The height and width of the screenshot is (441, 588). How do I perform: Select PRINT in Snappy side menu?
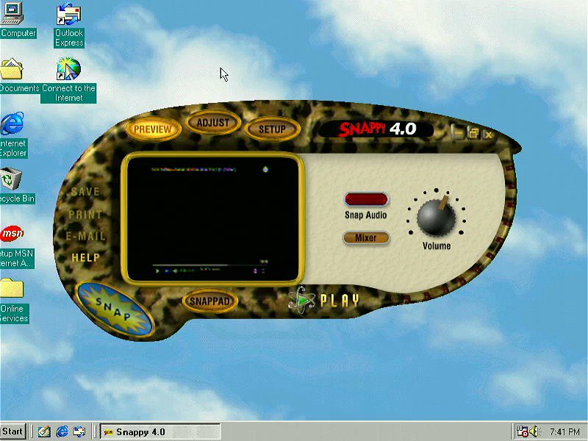pos(85,215)
